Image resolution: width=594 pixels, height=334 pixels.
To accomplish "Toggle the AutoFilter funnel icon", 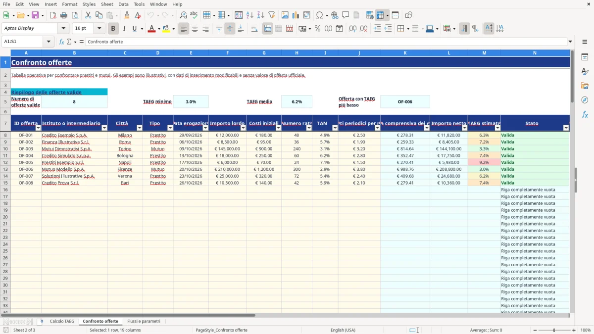I will (x=272, y=15).
